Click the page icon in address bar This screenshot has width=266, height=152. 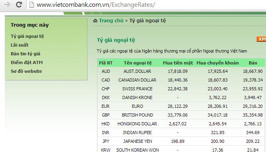point(32,4)
